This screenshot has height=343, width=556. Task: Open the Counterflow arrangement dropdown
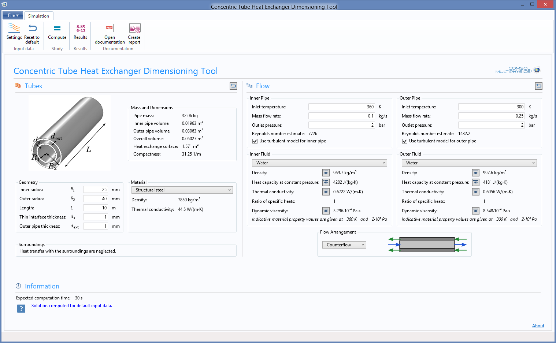344,245
